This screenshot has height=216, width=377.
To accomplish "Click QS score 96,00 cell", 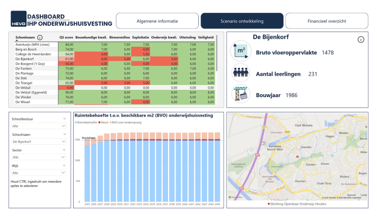I will [66, 92].
